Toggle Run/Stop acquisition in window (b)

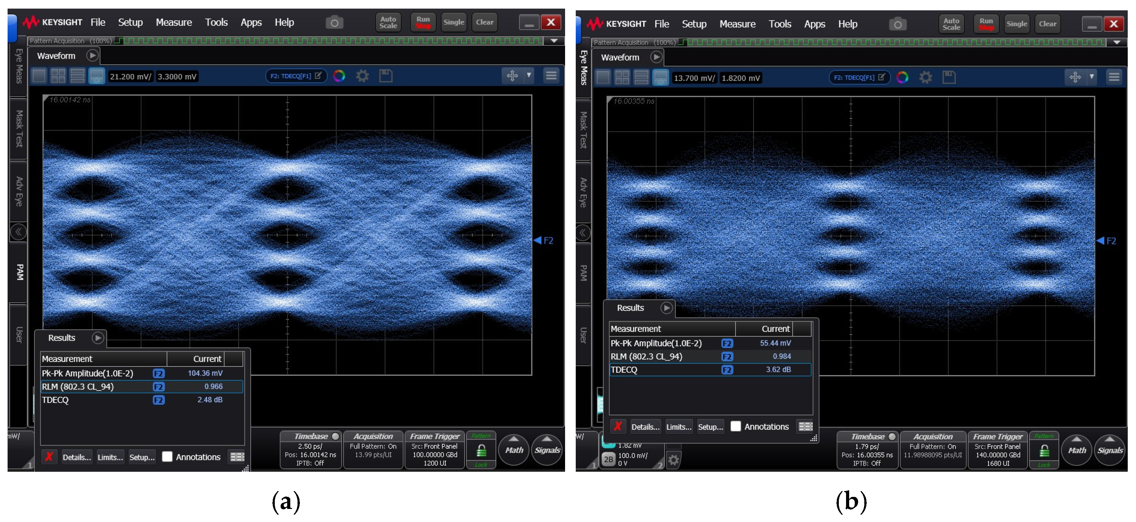tap(986, 24)
